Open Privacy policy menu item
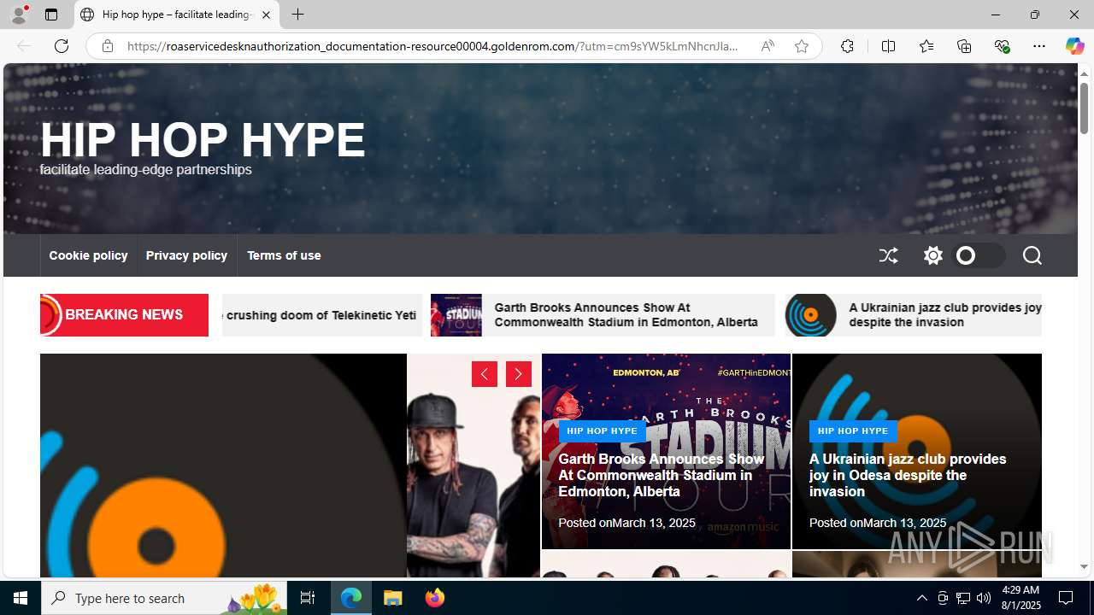1094x615 pixels. tap(186, 255)
